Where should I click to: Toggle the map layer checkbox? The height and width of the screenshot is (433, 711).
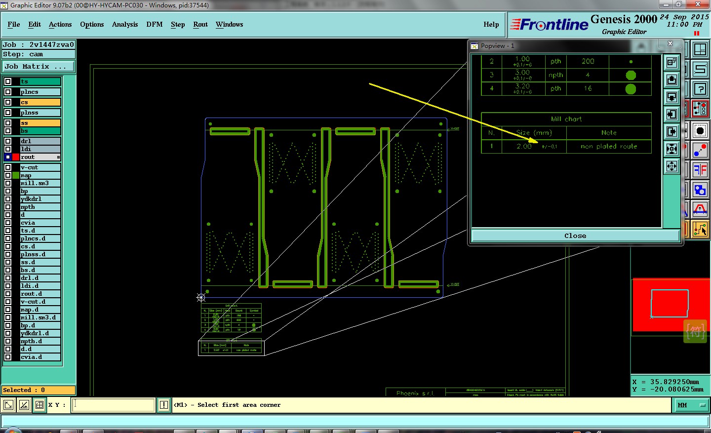pyautogui.click(x=8, y=175)
